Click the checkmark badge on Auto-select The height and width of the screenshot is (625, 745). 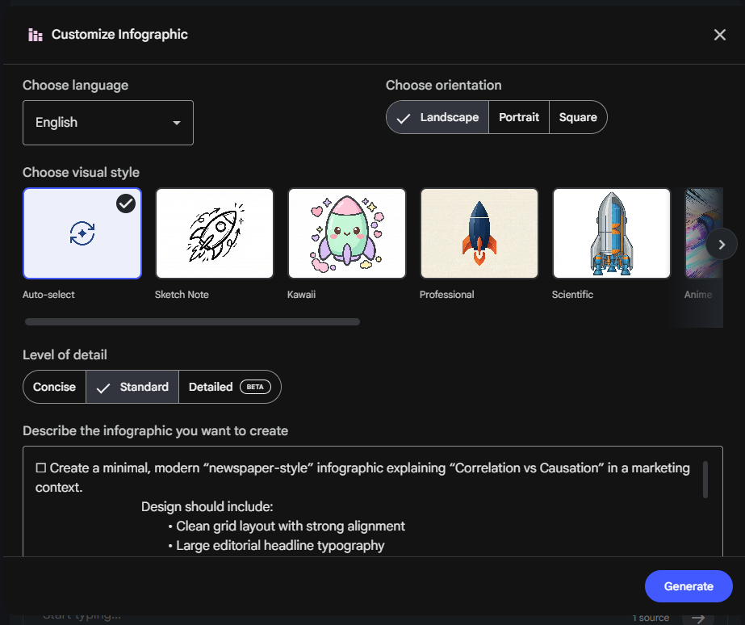click(x=126, y=203)
